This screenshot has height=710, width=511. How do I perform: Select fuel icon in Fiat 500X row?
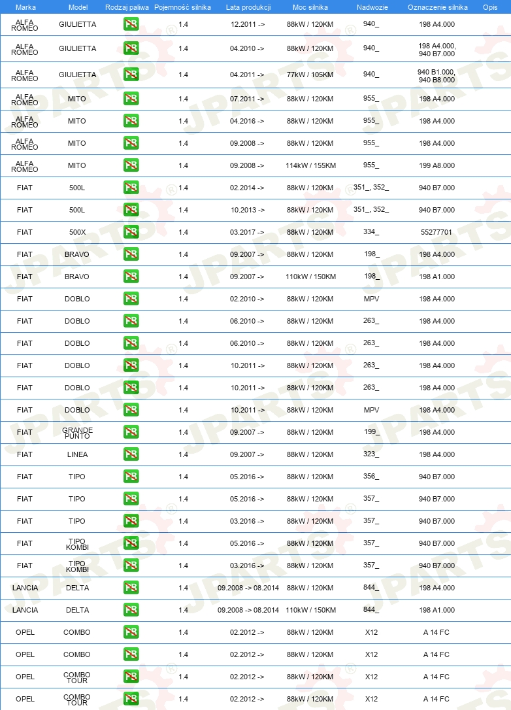click(x=131, y=231)
